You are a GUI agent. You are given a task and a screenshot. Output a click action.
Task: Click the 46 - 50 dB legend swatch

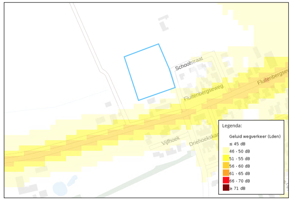click(x=226, y=151)
